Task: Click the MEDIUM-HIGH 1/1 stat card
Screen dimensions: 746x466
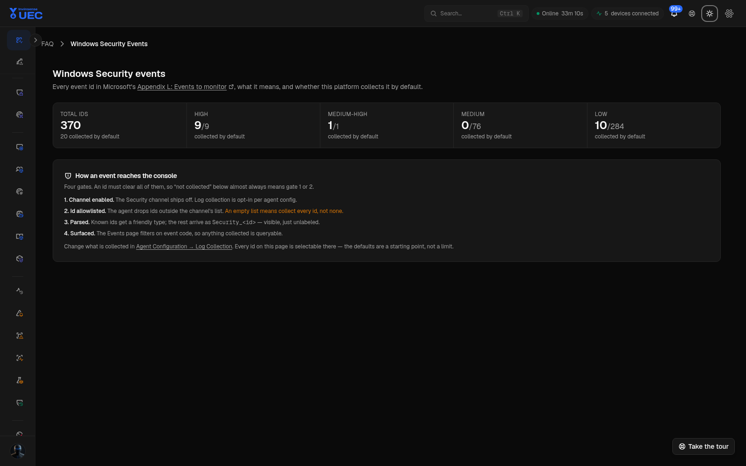Action: pos(387,125)
